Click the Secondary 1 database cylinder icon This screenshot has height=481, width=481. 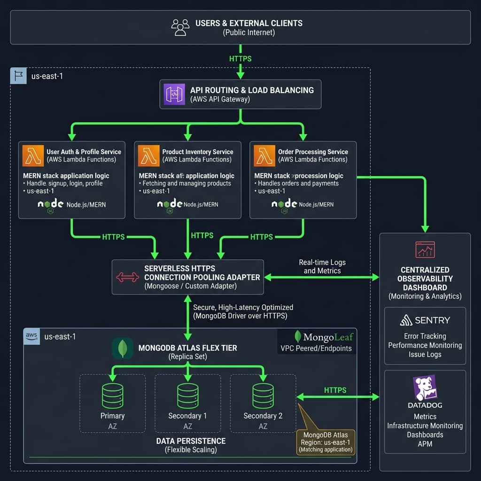(188, 396)
